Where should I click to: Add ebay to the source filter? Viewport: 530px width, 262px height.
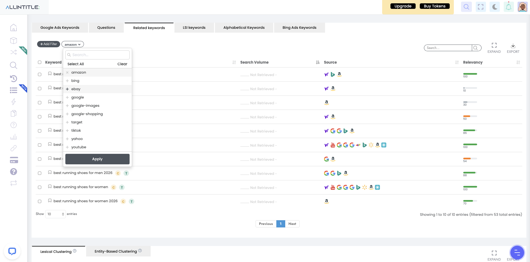(x=97, y=89)
